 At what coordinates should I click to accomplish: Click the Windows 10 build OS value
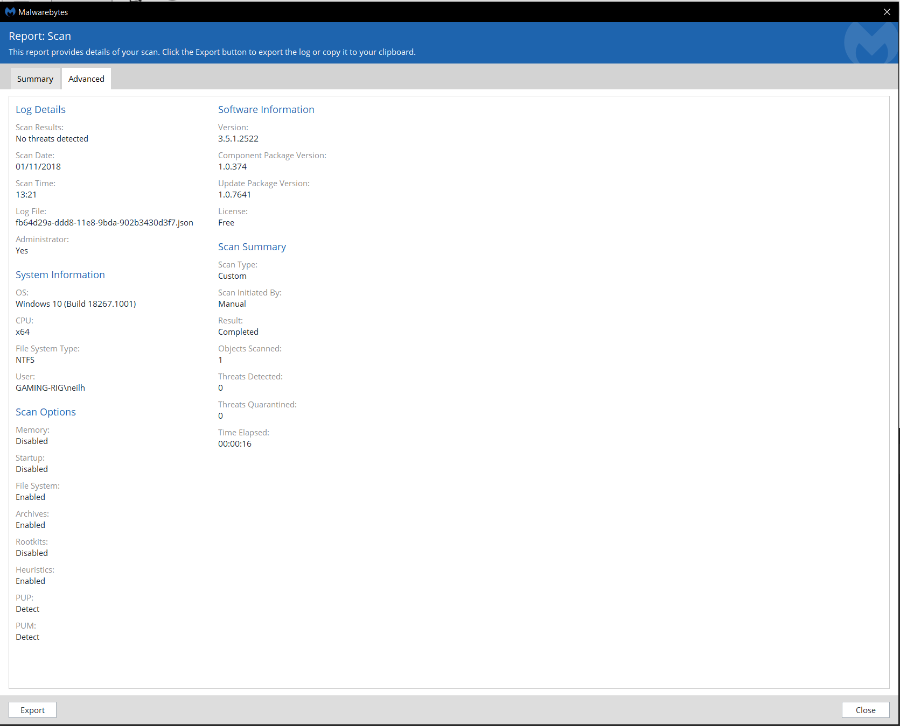[x=75, y=304]
